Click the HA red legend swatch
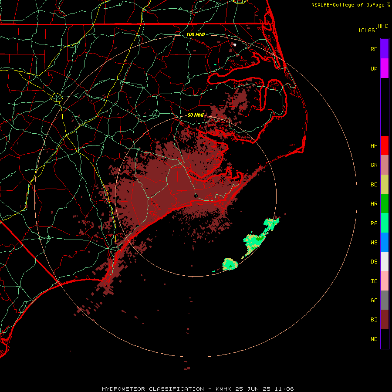 tap(385, 145)
